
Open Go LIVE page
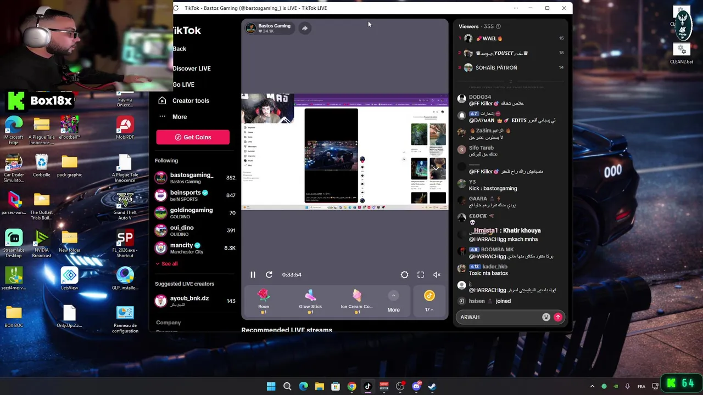click(183, 84)
